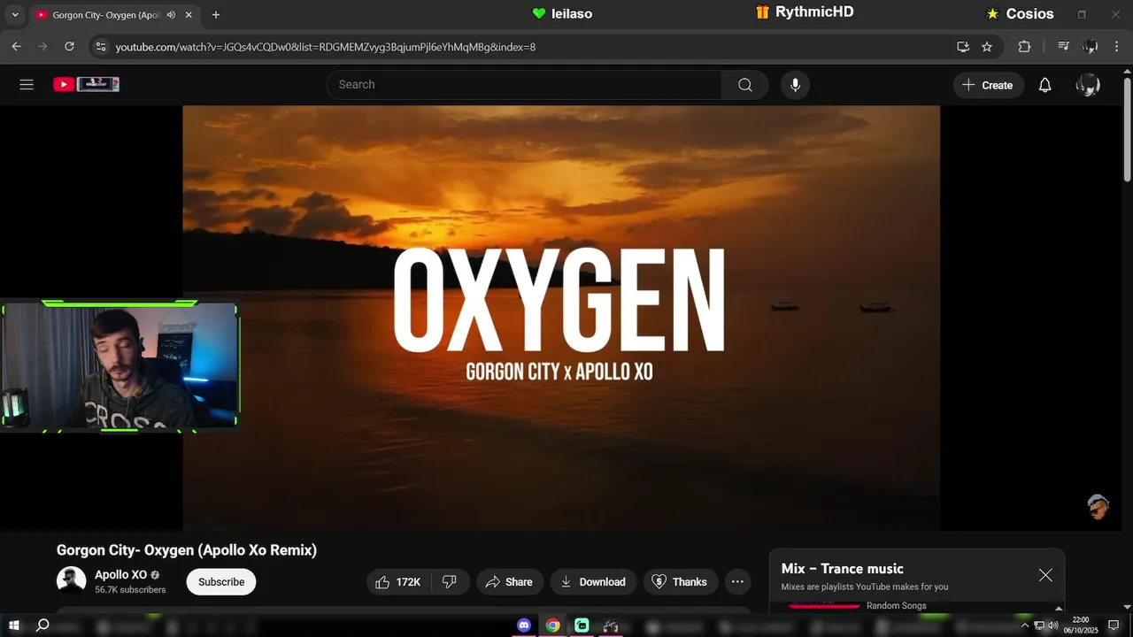Image resolution: width=1133 pixels, height=637 pixels.
Task: Open Chrome extensions puzzle icon
Action: [1024, 47]
